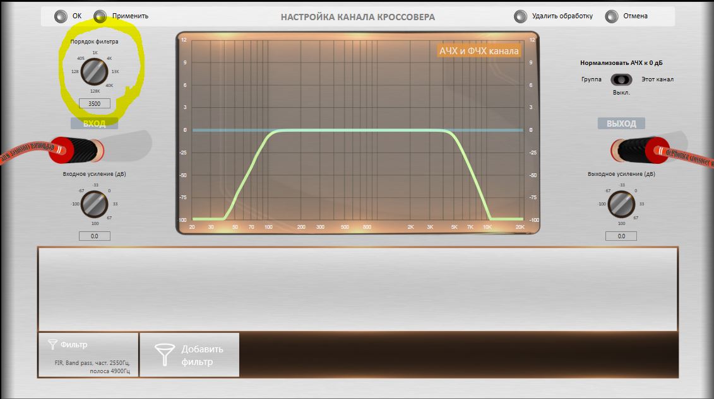Click the Группа label by the switch

tap(591, 79)
